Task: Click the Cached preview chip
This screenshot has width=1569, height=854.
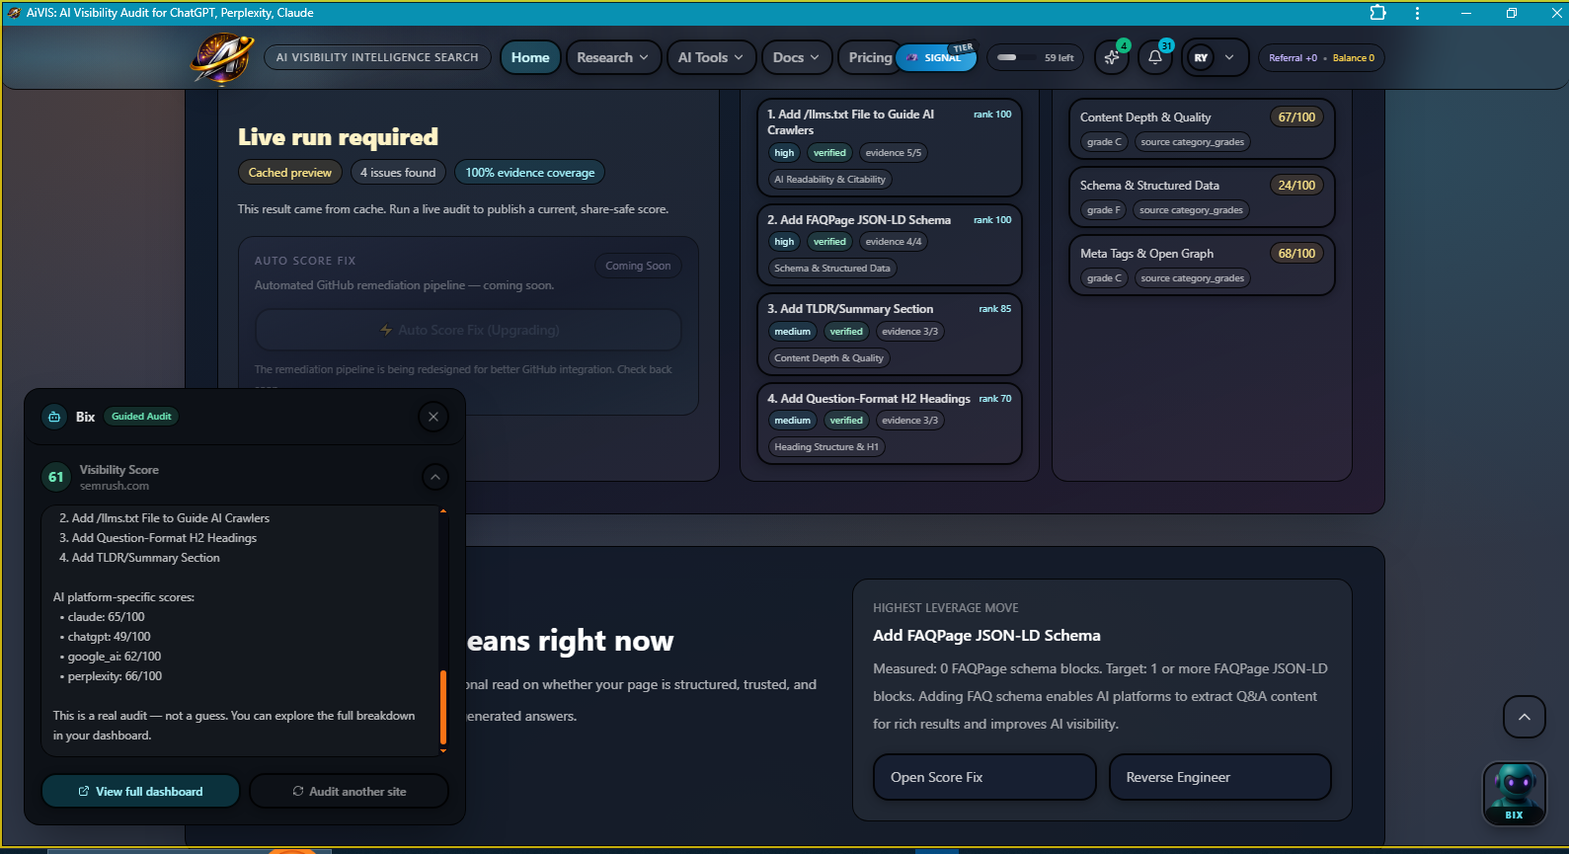Action: point(290,173)
